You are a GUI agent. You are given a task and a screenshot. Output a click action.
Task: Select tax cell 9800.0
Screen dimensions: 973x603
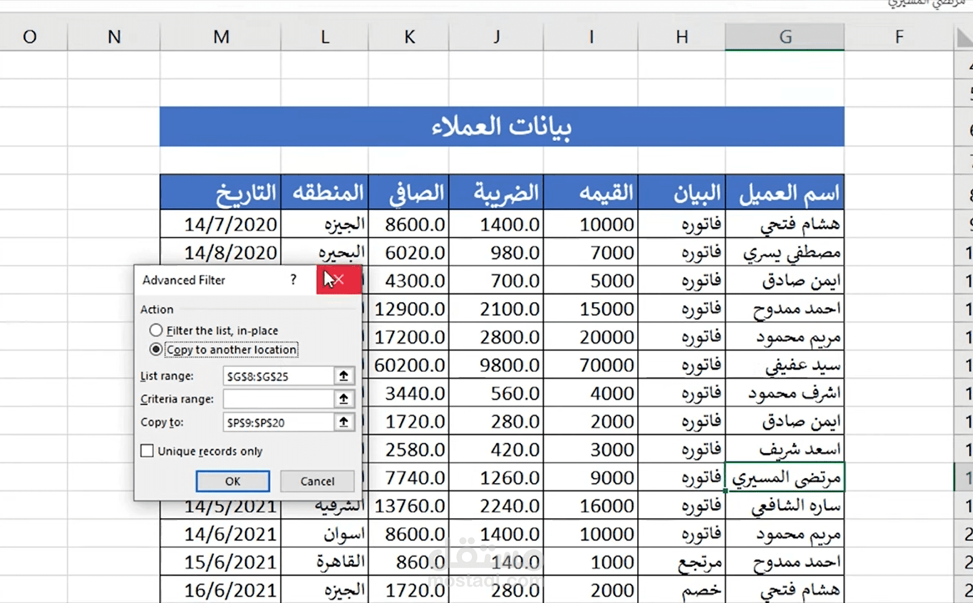(x=496, y=365)
